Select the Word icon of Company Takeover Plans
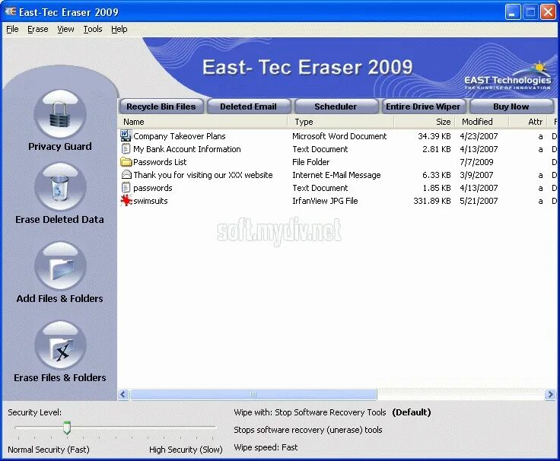 coord(126,135)
